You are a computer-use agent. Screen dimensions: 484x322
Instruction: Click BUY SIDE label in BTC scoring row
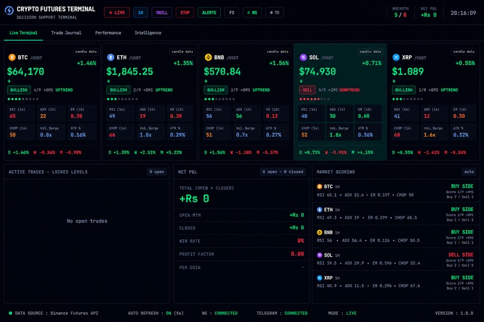click(x=462, y=186)
